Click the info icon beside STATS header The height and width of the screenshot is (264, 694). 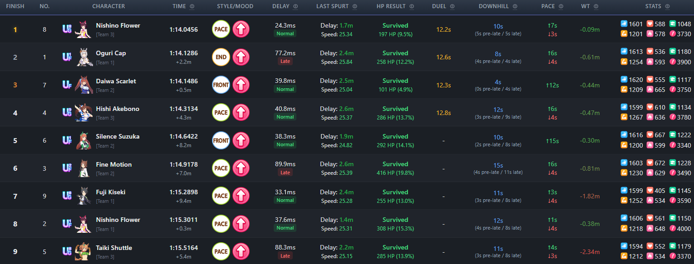tap(667, 7)
